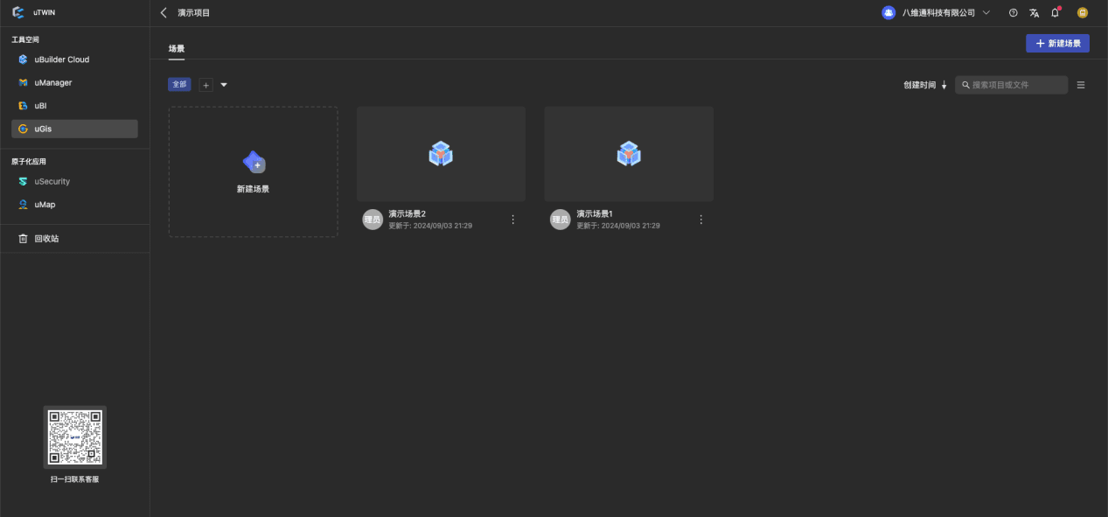Image resolution: width=1108 pixels, height=517 pixels.
Task: Click the 新建场景 button at top right
Action: [1057, 44]
